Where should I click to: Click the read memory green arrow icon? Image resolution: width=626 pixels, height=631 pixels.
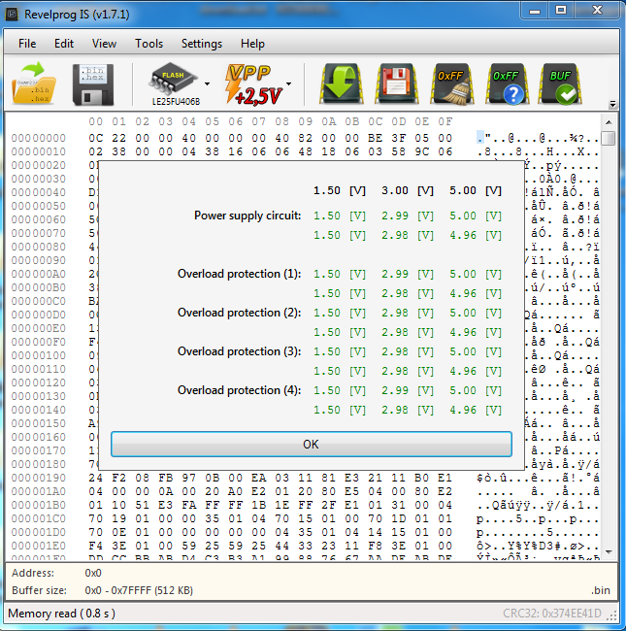tap(342, 84)
